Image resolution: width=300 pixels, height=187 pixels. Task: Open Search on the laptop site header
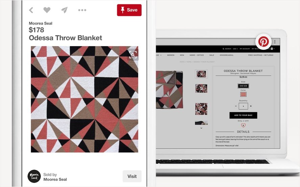(227, 49)
